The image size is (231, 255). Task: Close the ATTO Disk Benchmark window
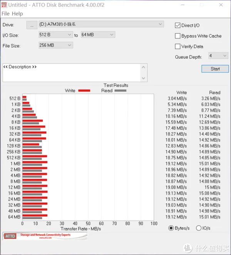pos(221,5)
